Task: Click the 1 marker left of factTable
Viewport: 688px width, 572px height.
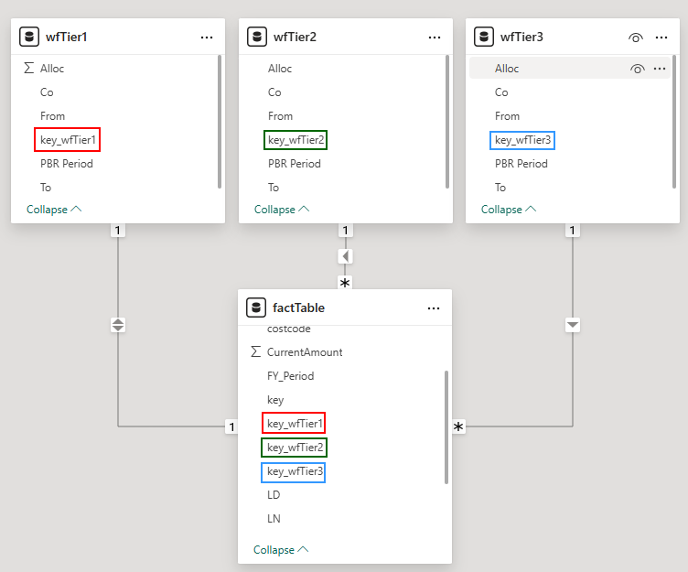Action: [231, 426]
